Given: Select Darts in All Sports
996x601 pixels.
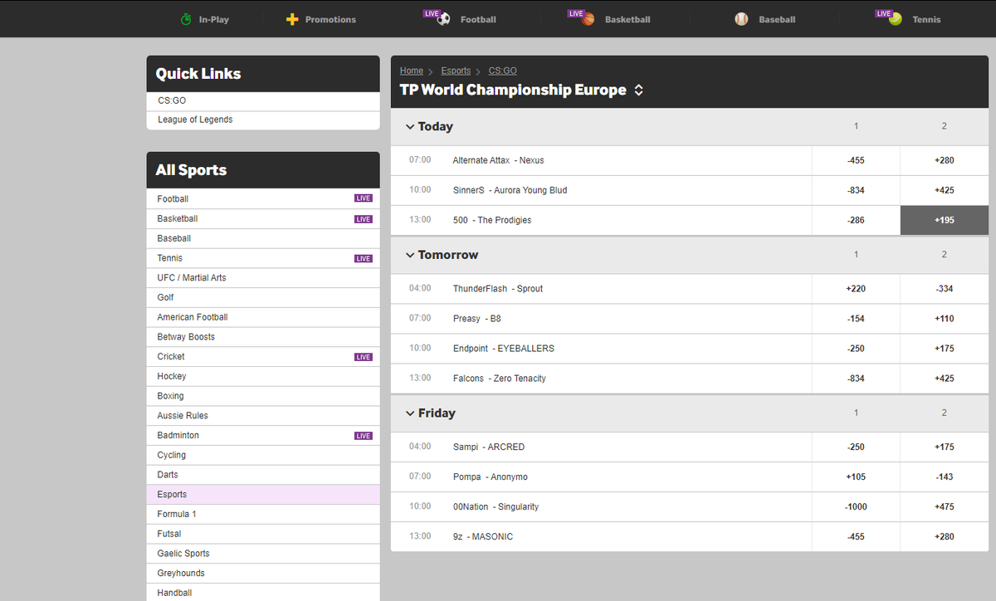Looking at the screenshot, I should pos(263,475).
